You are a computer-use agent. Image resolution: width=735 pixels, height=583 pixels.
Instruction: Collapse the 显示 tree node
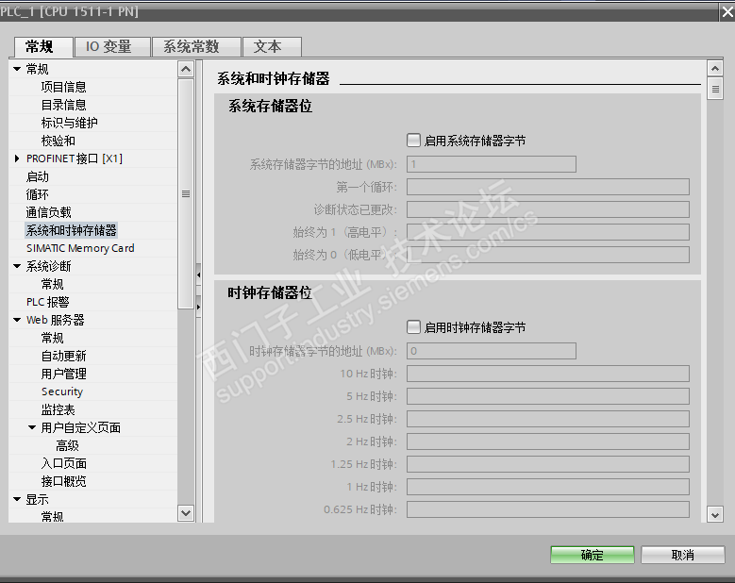coord(17,500)
